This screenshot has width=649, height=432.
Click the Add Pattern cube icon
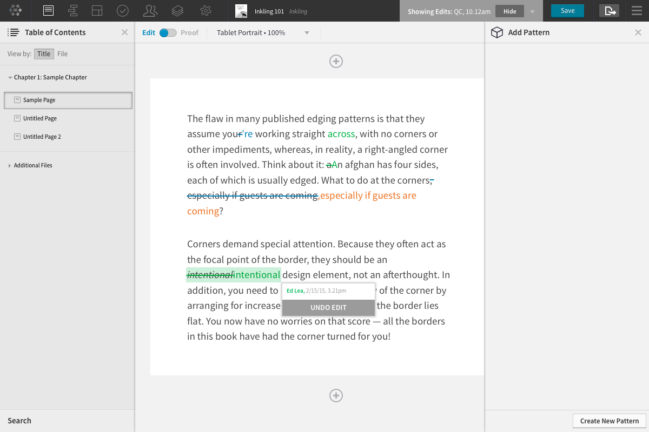[496, 32]
